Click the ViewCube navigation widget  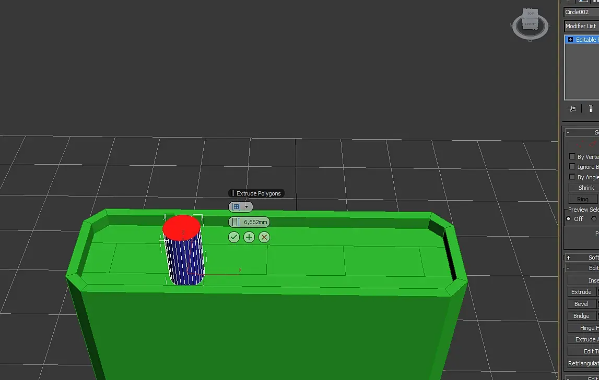(x=530, y=23)
